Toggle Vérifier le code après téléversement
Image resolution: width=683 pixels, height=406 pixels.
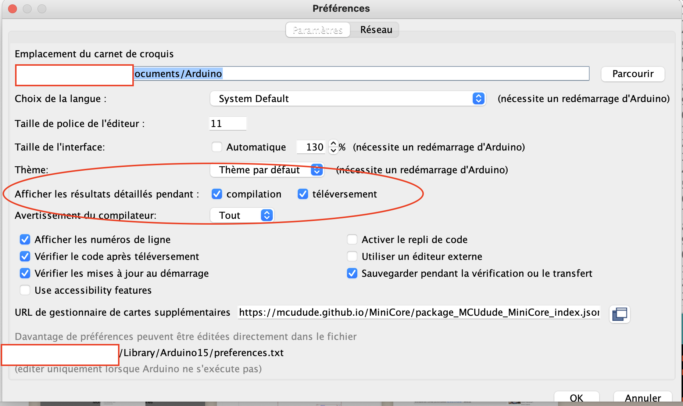click(25, 256)
